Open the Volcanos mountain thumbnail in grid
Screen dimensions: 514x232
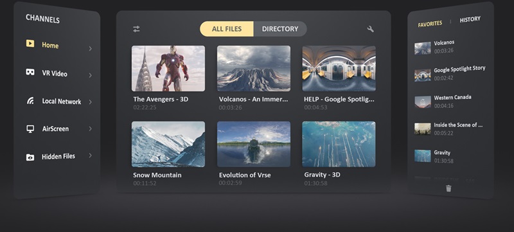point(254,68)
